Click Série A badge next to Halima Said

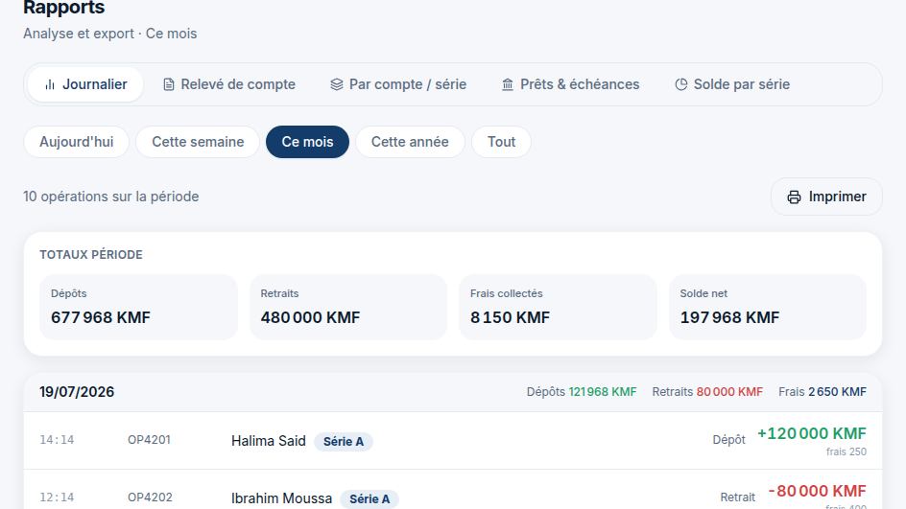click(x=344, y=442)
